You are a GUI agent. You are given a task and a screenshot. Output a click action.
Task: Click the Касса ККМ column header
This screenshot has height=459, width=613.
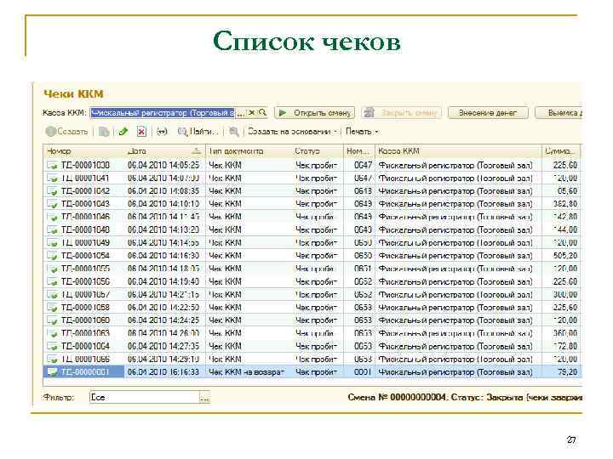458,151
